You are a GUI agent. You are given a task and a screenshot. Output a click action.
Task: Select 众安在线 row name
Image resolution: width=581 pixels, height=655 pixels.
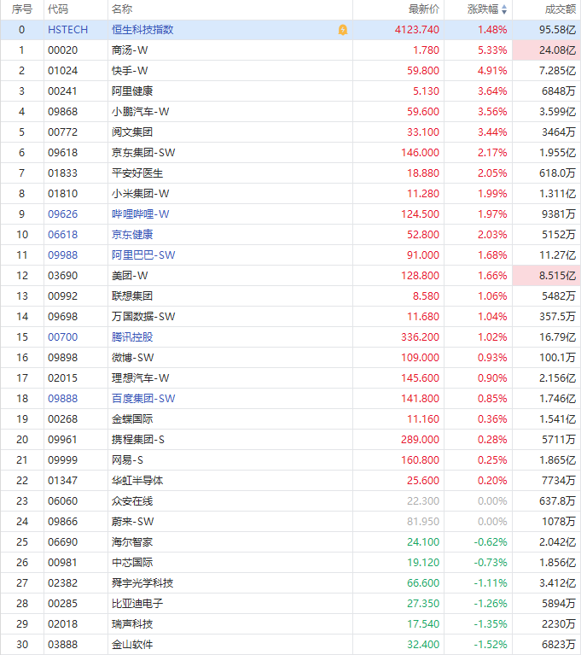132,500
